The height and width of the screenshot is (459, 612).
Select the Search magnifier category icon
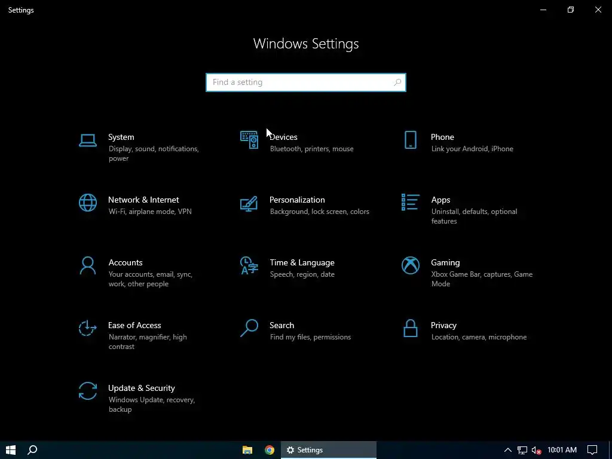pyautogui.click(x=249, y=328)
